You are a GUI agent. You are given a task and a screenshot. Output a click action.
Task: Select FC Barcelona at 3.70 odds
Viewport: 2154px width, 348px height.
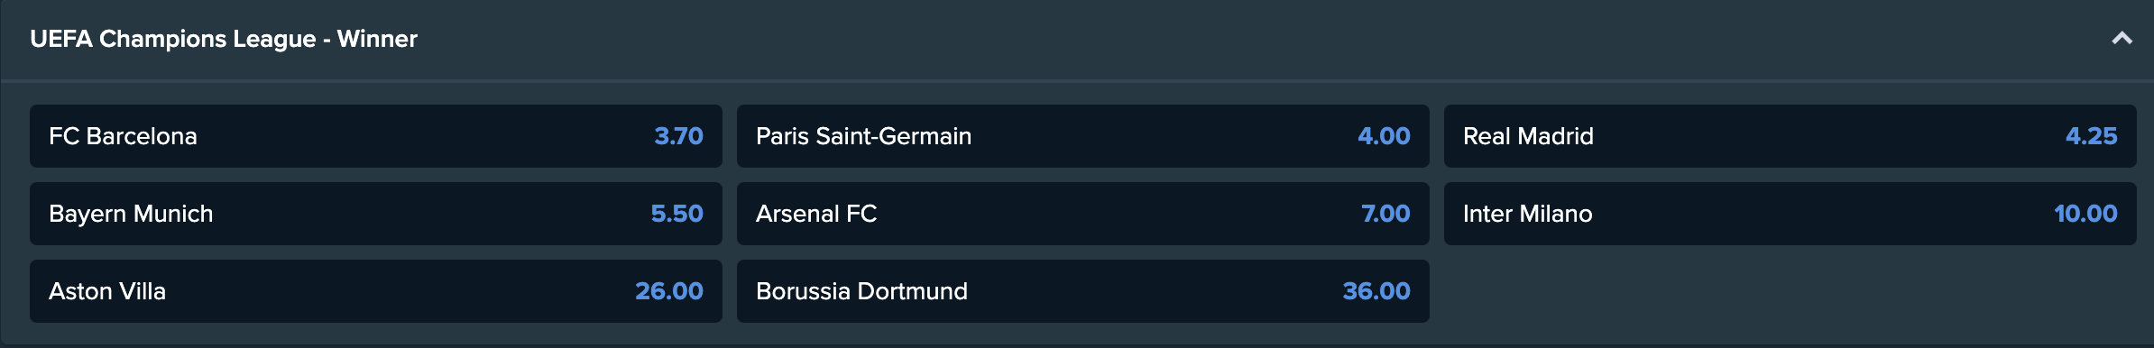pyautogui.click(x=376, y=136)
